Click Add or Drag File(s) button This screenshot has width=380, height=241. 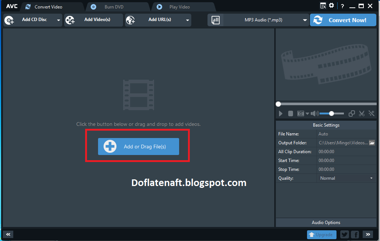tap(139, 147)
